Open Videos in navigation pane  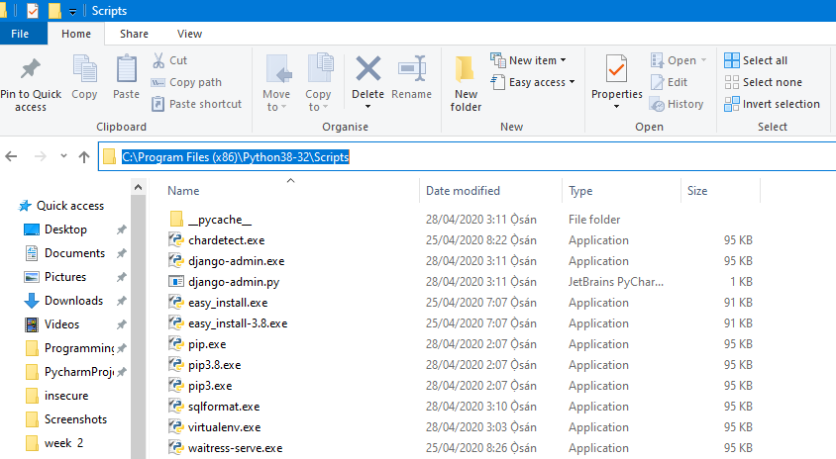pos(52,324)
